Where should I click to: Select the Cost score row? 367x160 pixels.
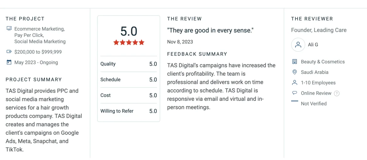[x=129, y=95]
